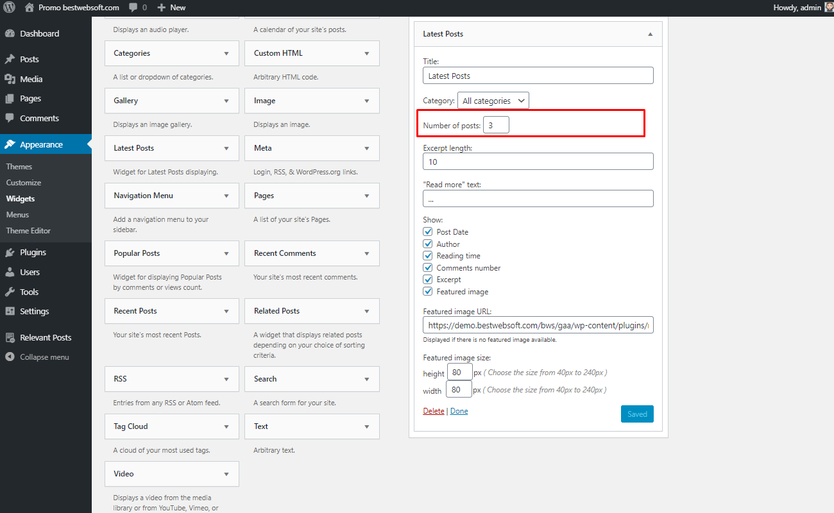Uncheck the Author checkbox

pos(428,244)
